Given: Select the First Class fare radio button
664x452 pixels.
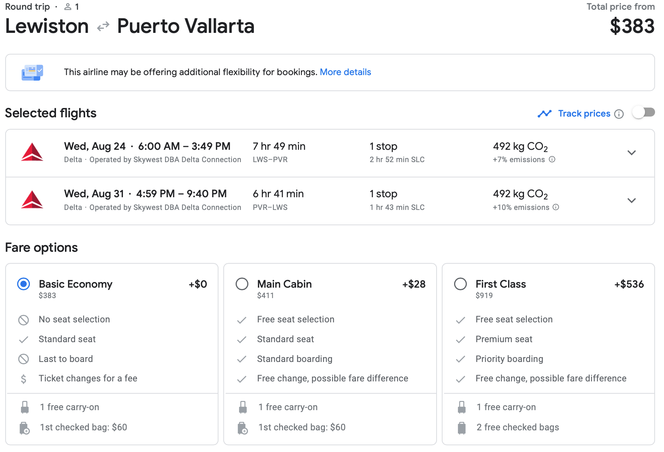Looking at the screenshot, I should [x=460, y=284].
